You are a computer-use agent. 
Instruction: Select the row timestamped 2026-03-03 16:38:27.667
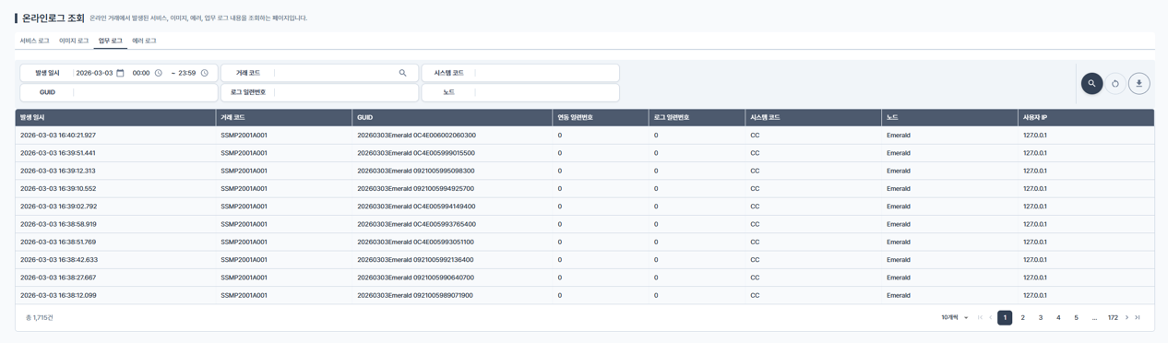585,278
